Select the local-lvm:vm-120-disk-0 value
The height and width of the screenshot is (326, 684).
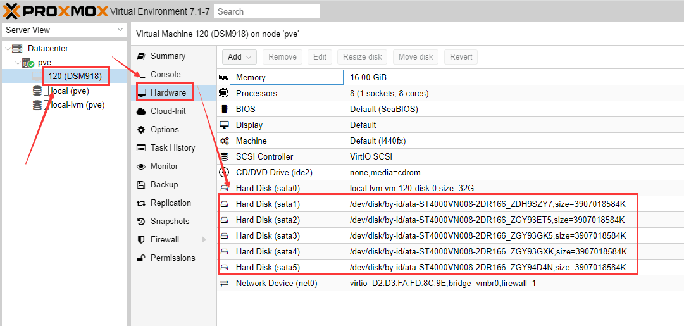(412, 188)
